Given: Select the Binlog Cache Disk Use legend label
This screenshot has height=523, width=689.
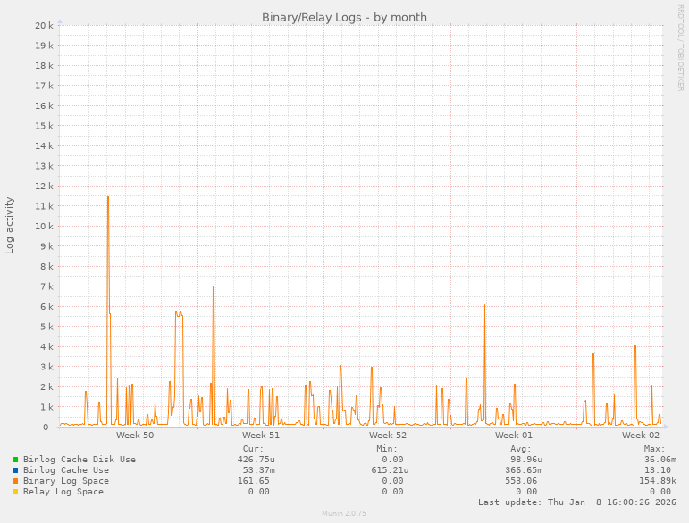Looking at the screenshot, I should [80, 460].
